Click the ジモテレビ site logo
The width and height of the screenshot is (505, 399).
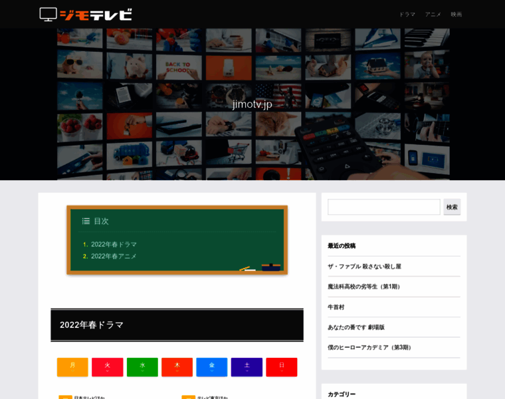[x=86, y=14]
